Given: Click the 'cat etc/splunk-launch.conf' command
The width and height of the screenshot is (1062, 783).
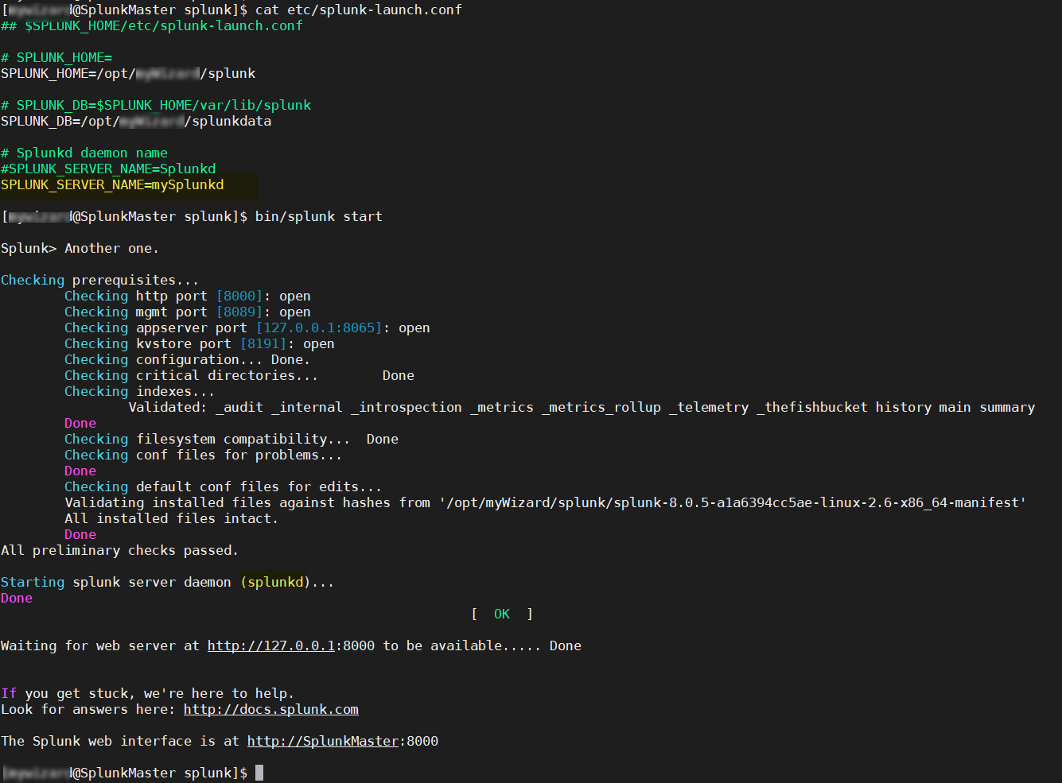Looking at the screenshot, I should pos(359,10).
